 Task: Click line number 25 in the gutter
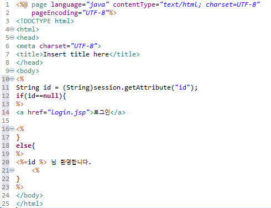pos(6,204)
